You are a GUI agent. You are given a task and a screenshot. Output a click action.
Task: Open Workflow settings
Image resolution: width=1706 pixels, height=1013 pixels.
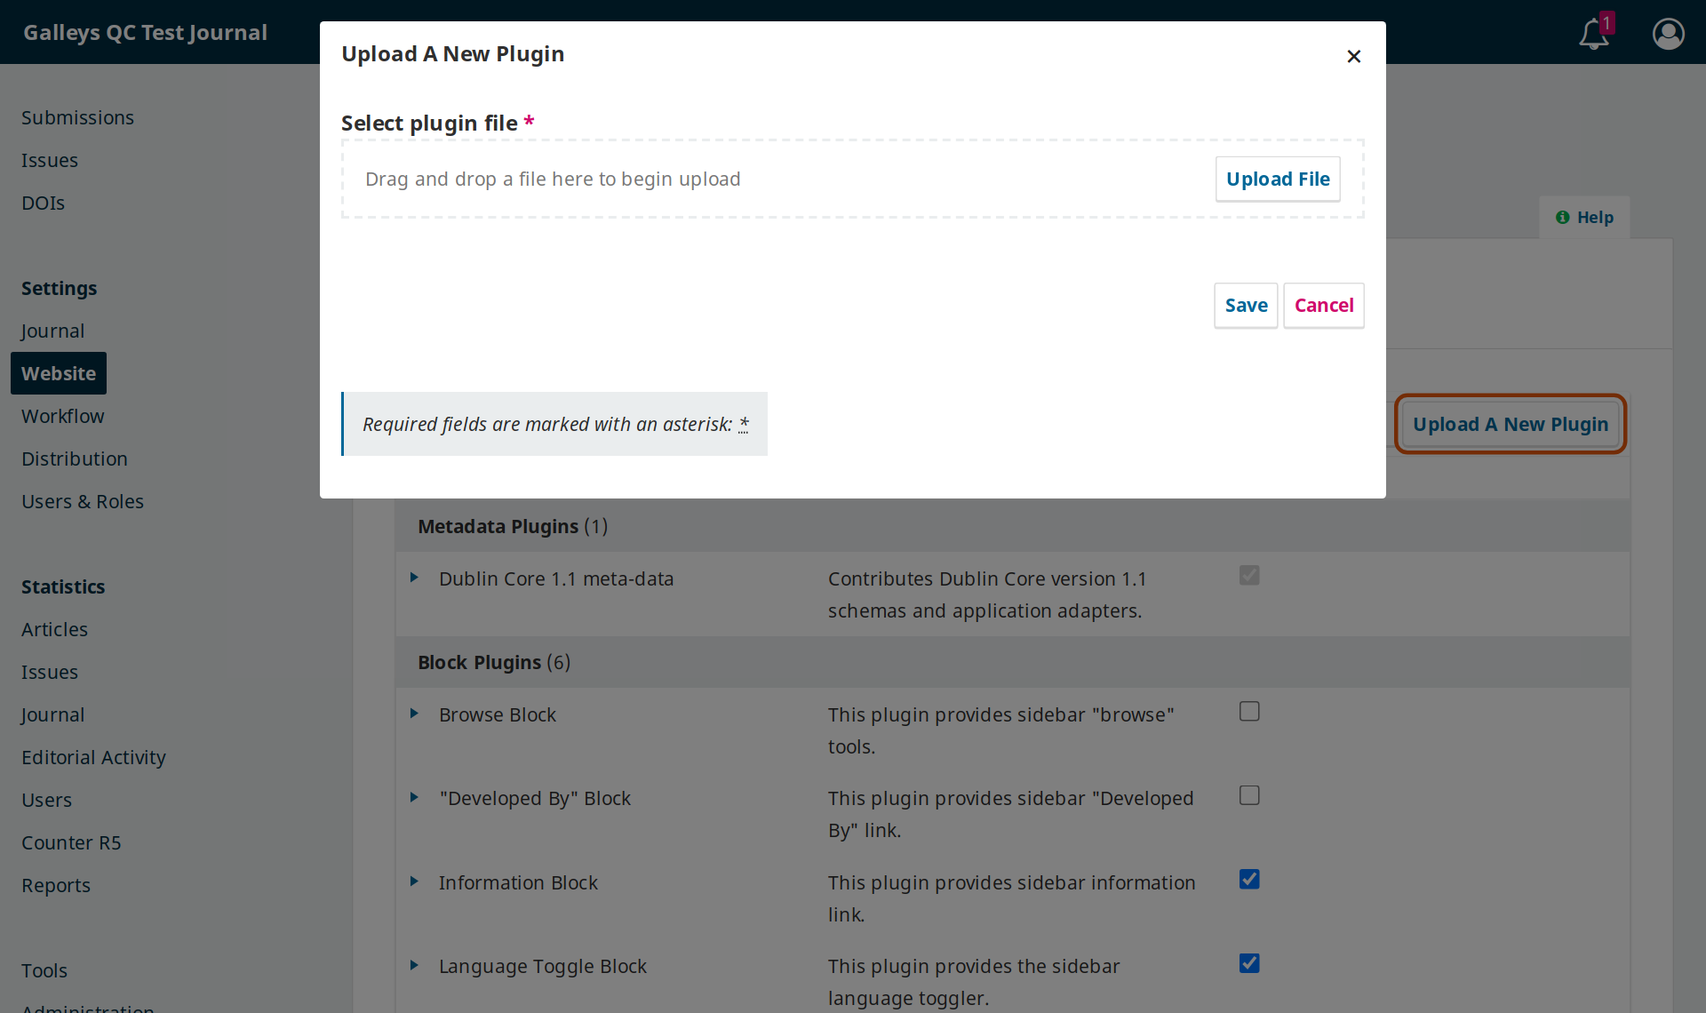[x=62, y=416]
